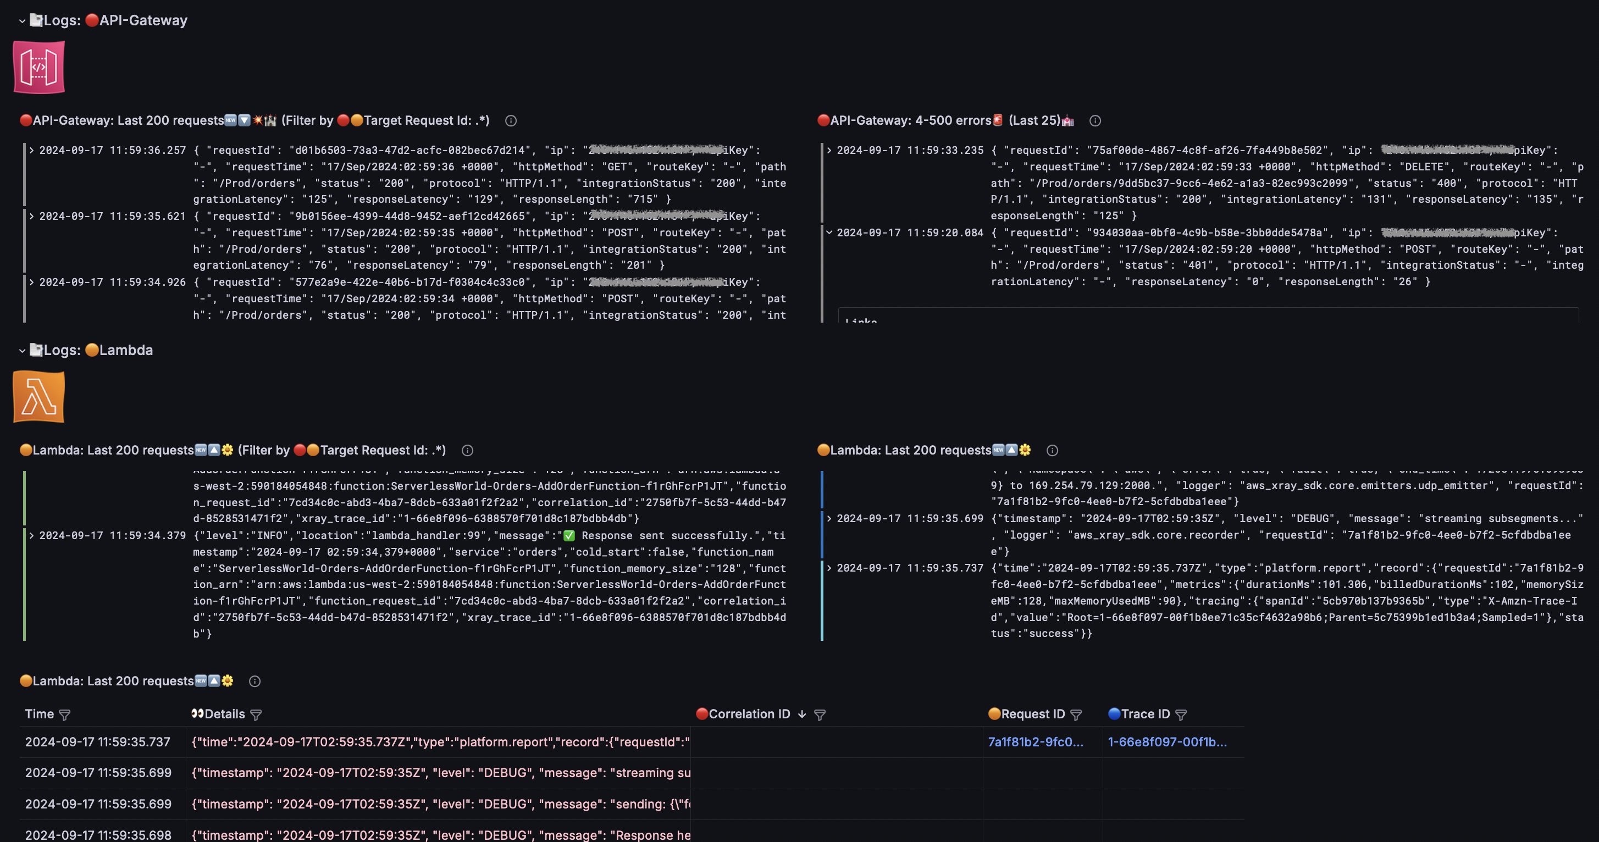Filter the Request ID column
This screenshot has height=842, width=1599.
tap(1076, 715)
